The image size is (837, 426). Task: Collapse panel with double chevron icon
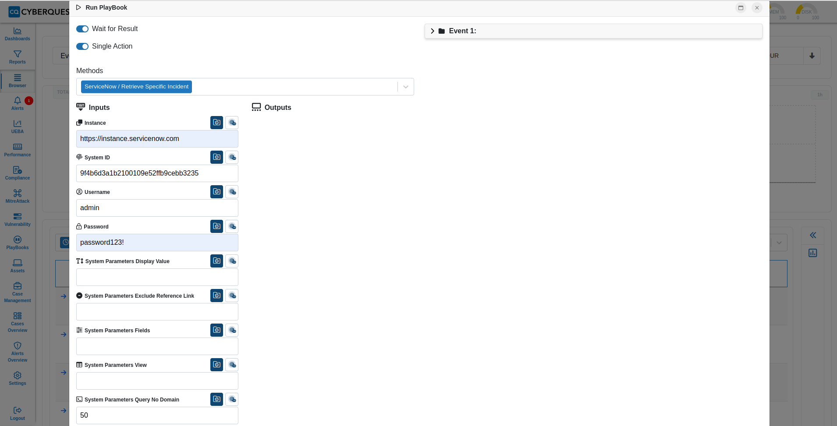tap(813, 235)
